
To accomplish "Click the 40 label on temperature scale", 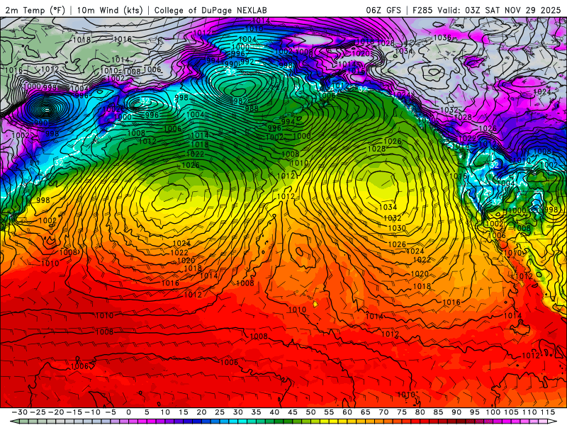I will (x=274, y=412).
